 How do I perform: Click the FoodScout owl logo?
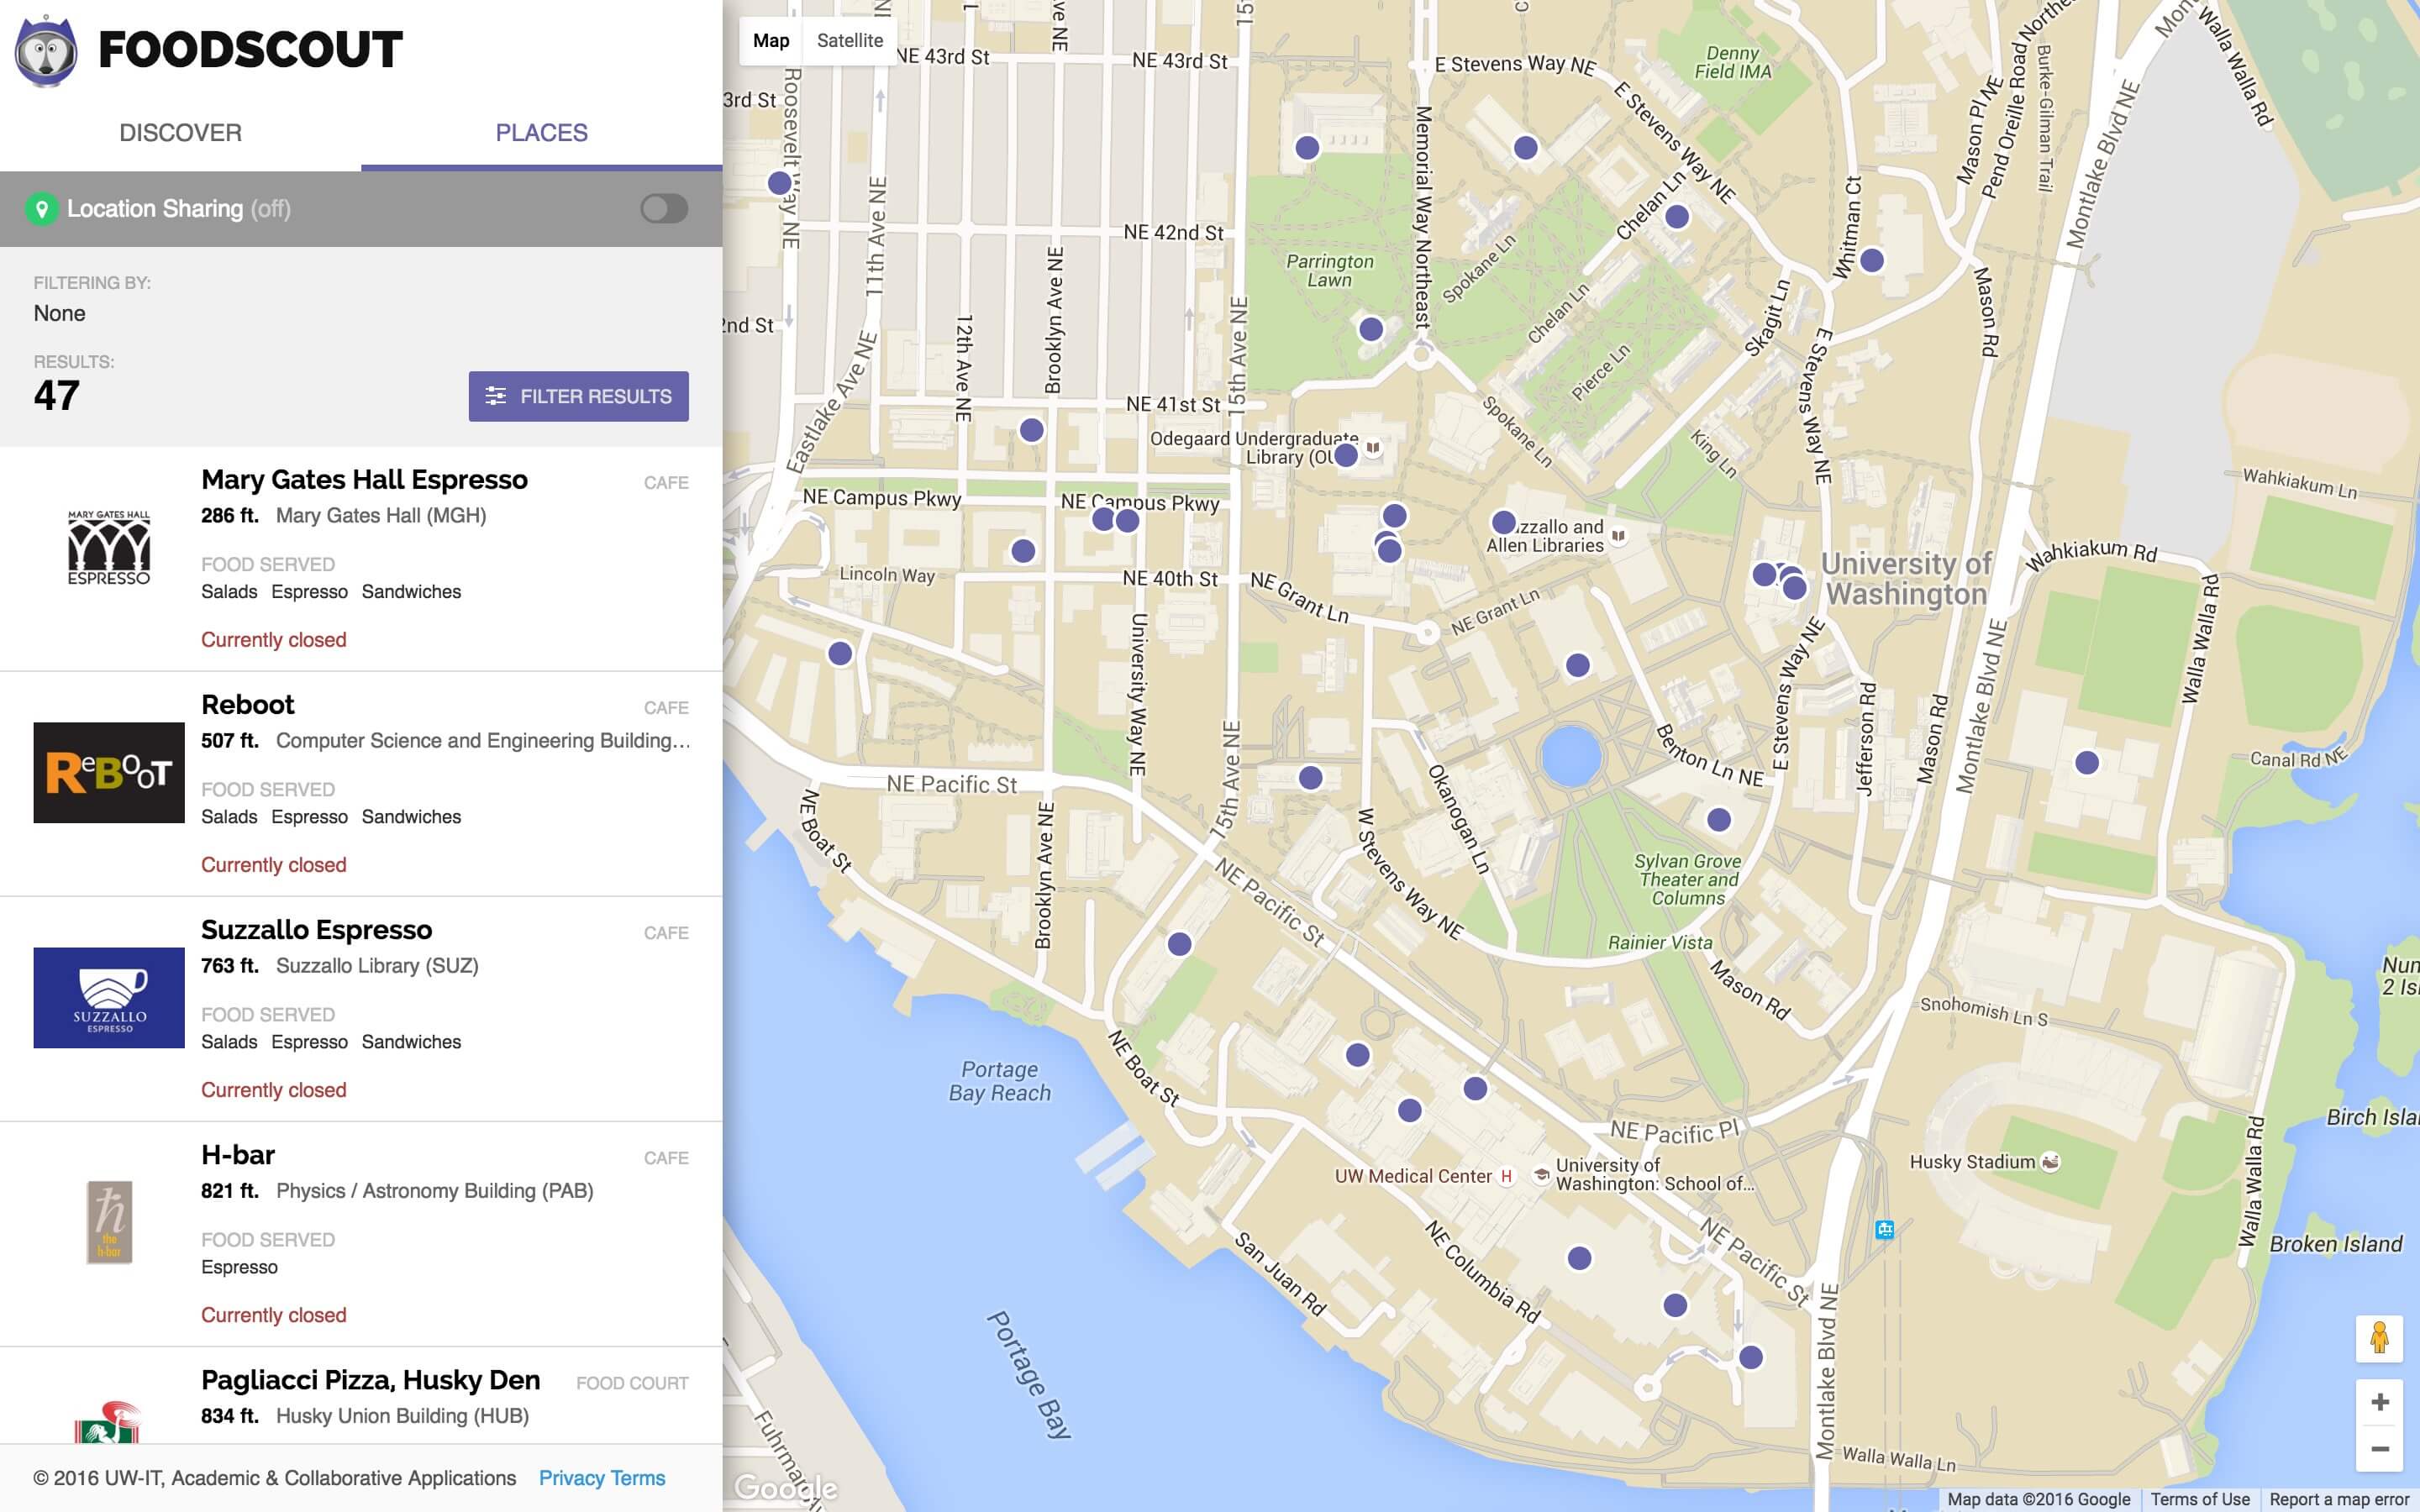(x=46, y=52)
